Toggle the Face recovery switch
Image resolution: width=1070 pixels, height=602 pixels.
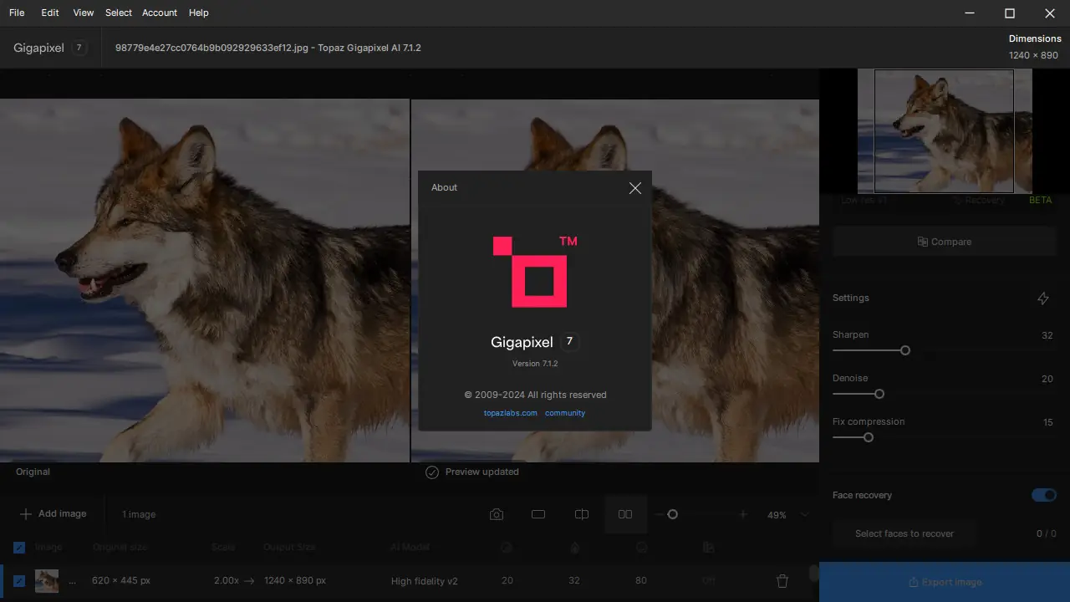(1044, 495)
